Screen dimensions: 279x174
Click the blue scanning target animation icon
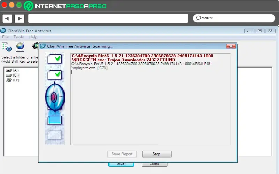click(54, 97)
